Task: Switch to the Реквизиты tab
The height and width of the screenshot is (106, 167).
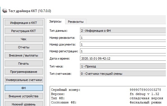Action: (76, 22)
